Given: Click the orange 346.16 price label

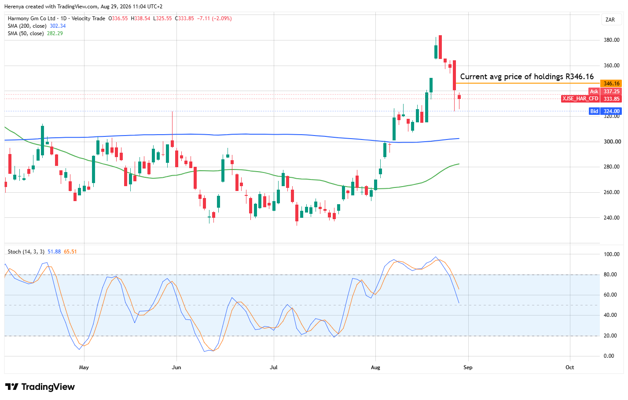Looking at the screenshot, I should (611, 84).
